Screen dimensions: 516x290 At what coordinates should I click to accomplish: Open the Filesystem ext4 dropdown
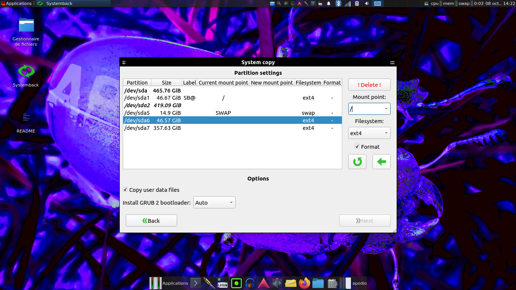(369, 133)
